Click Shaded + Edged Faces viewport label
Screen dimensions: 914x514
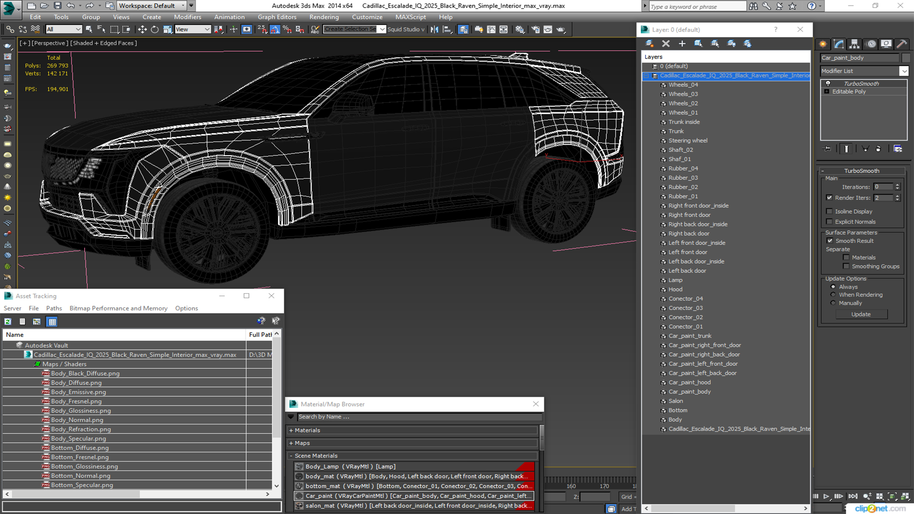pyautogui.click(x=103, y=43)
